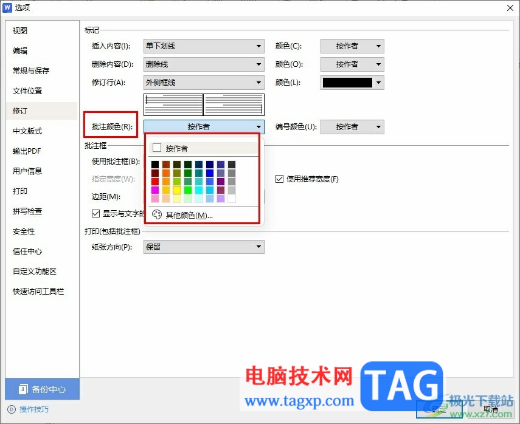Pick the lime yellow-green swatch
This screenshot has width=520, height=424.
click(x=177, y=181)
